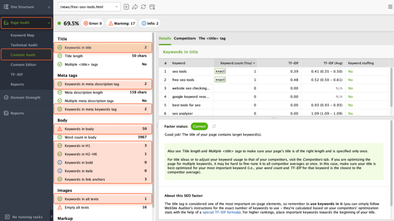Click the 'free seo tools' keyword row
394x221 pixels.
click(x=274, y=80)
